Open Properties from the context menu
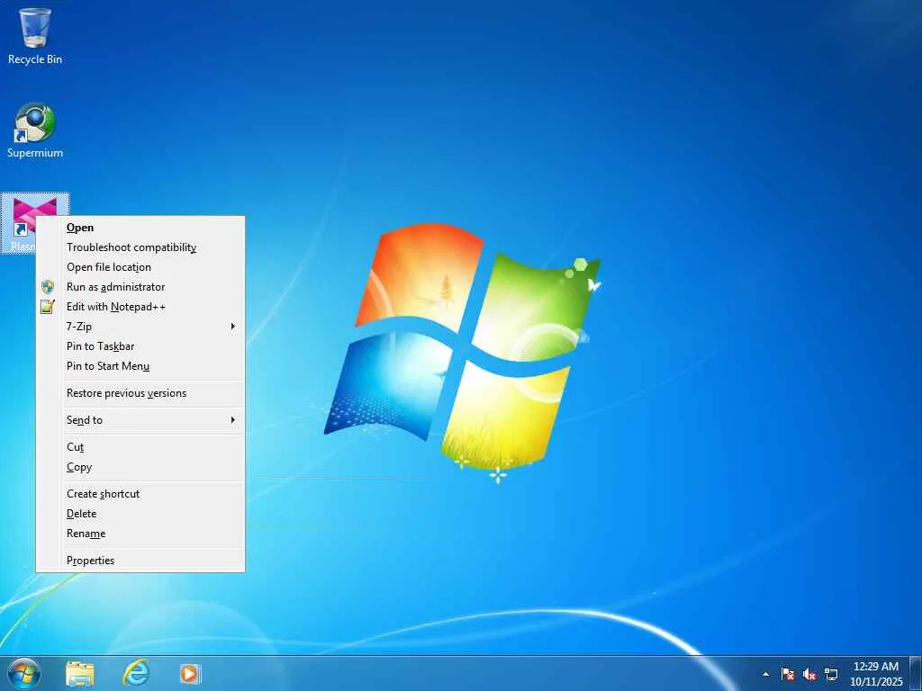The height and width of the screenshot is (691, 922). [x=140, y=561]
